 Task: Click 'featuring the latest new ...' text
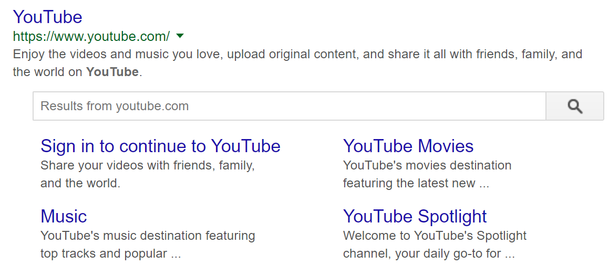416,183
